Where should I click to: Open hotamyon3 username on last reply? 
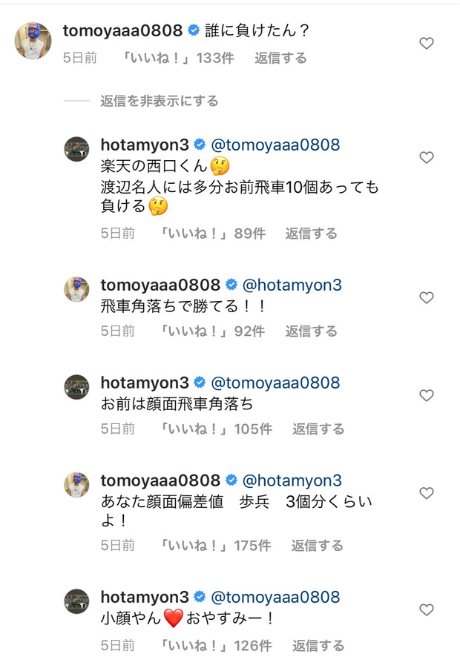[145, 598]
